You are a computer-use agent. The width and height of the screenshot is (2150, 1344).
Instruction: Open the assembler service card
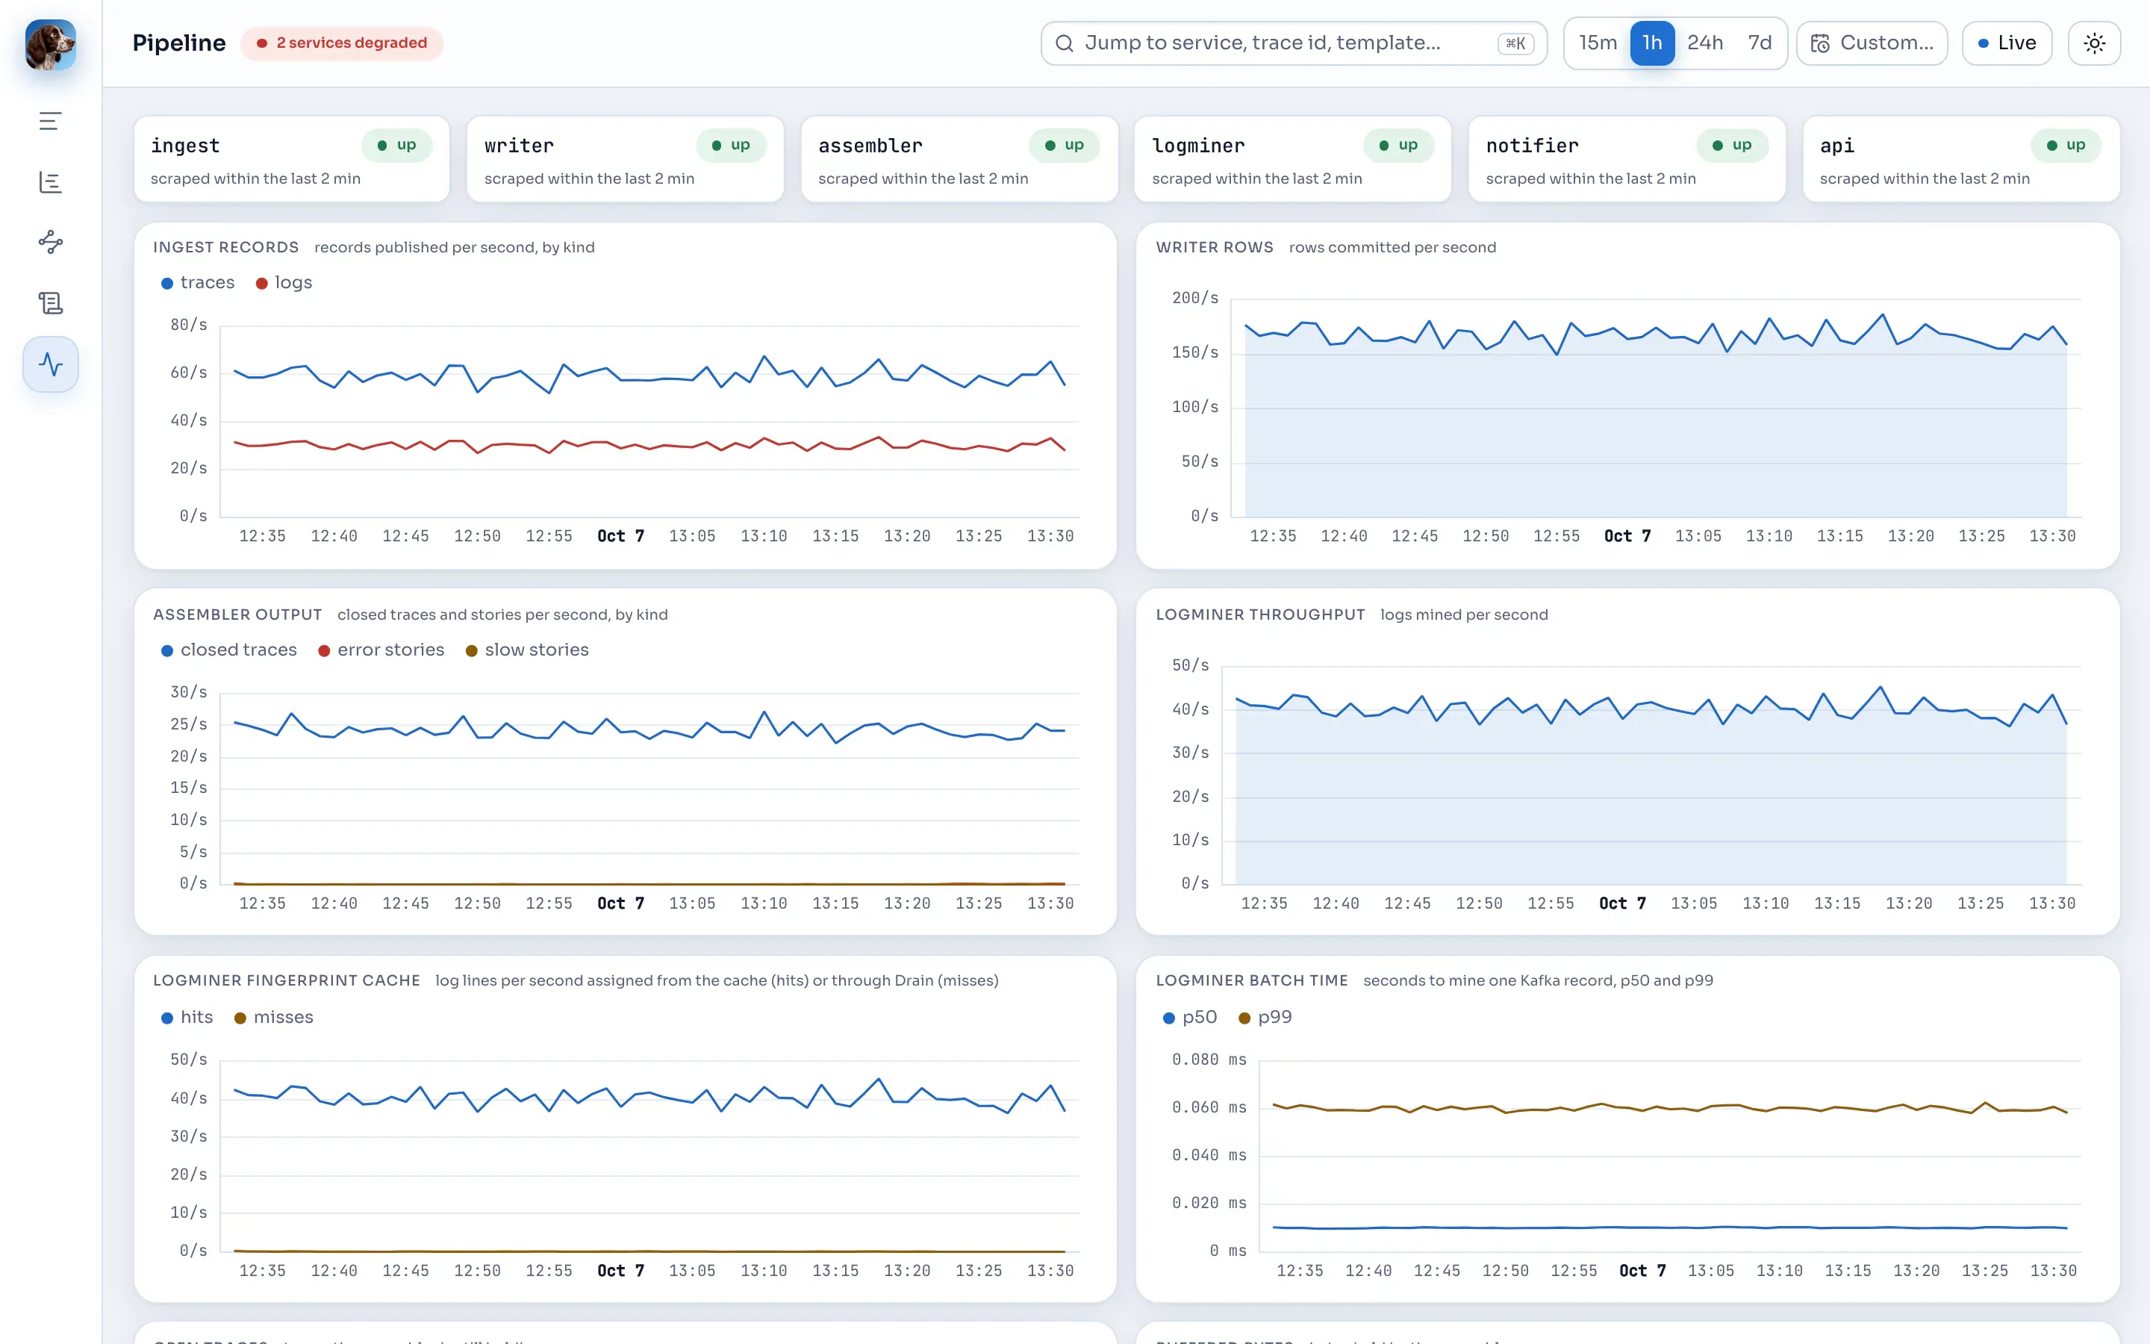[959, 160]
